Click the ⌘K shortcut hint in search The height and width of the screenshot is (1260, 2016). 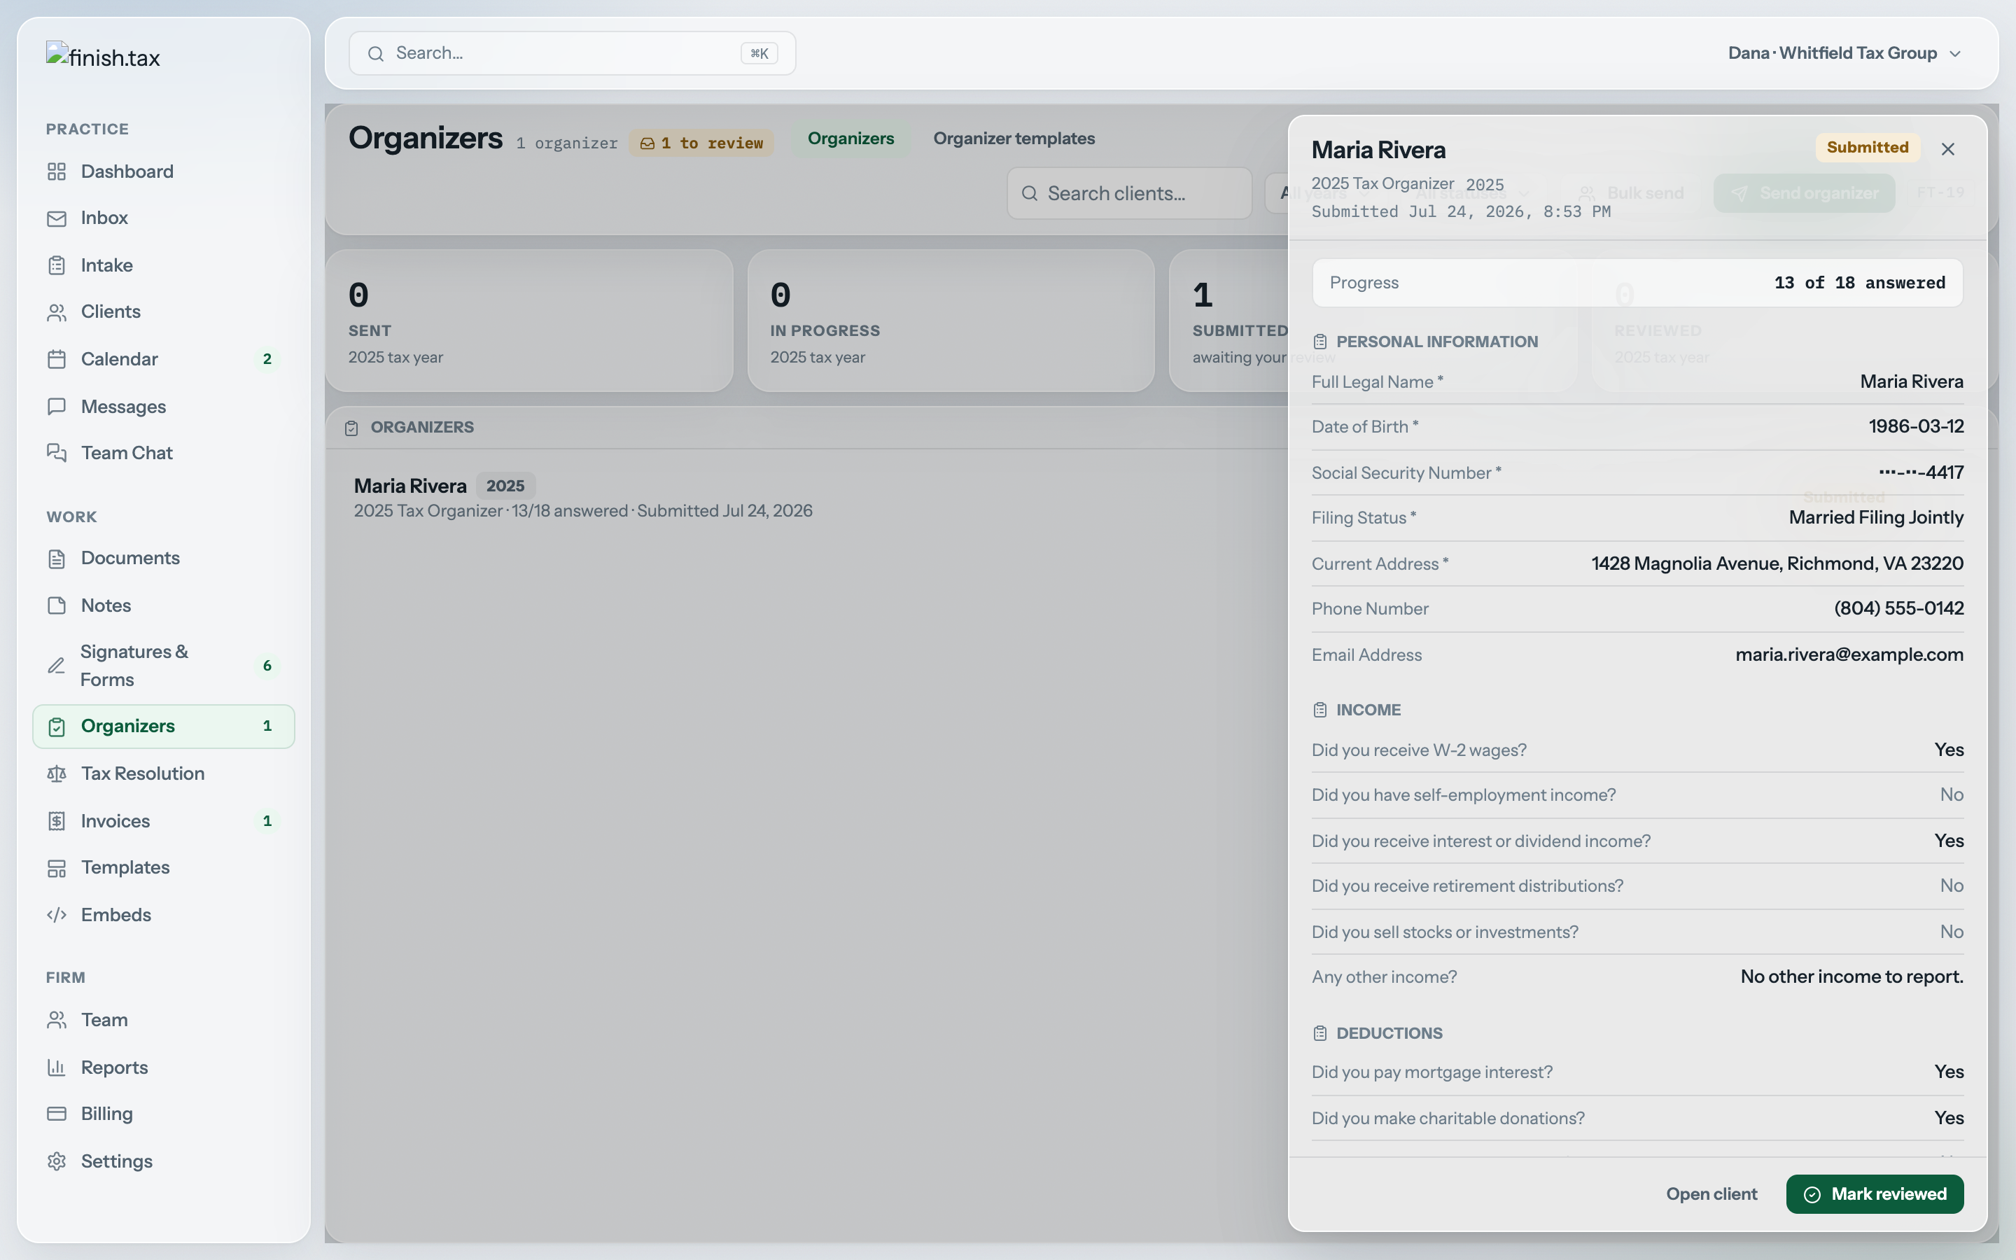pyautogui.click(x=759, y=53)
